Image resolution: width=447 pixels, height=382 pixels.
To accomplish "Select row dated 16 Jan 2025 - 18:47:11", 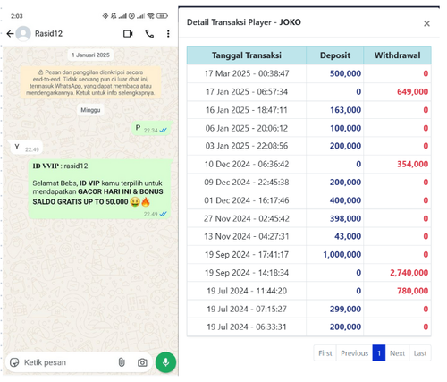I will tap(309, 110).
